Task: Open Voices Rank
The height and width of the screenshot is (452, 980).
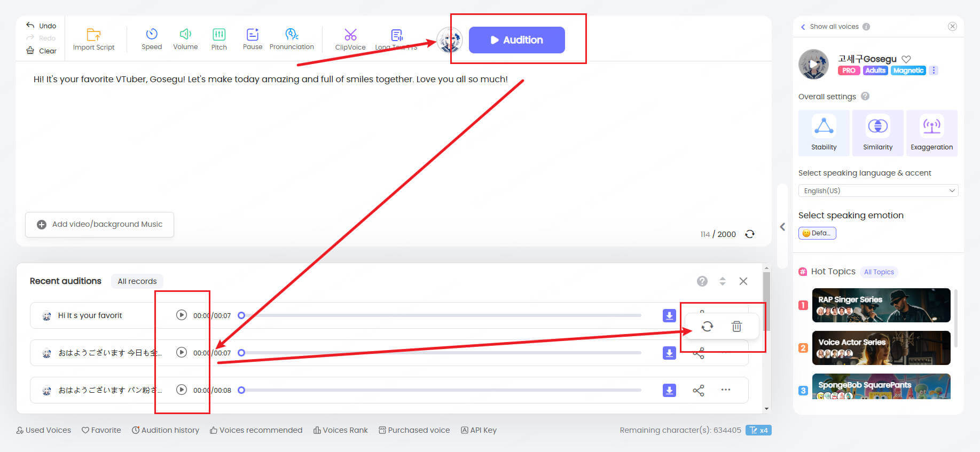Action: 341,430
